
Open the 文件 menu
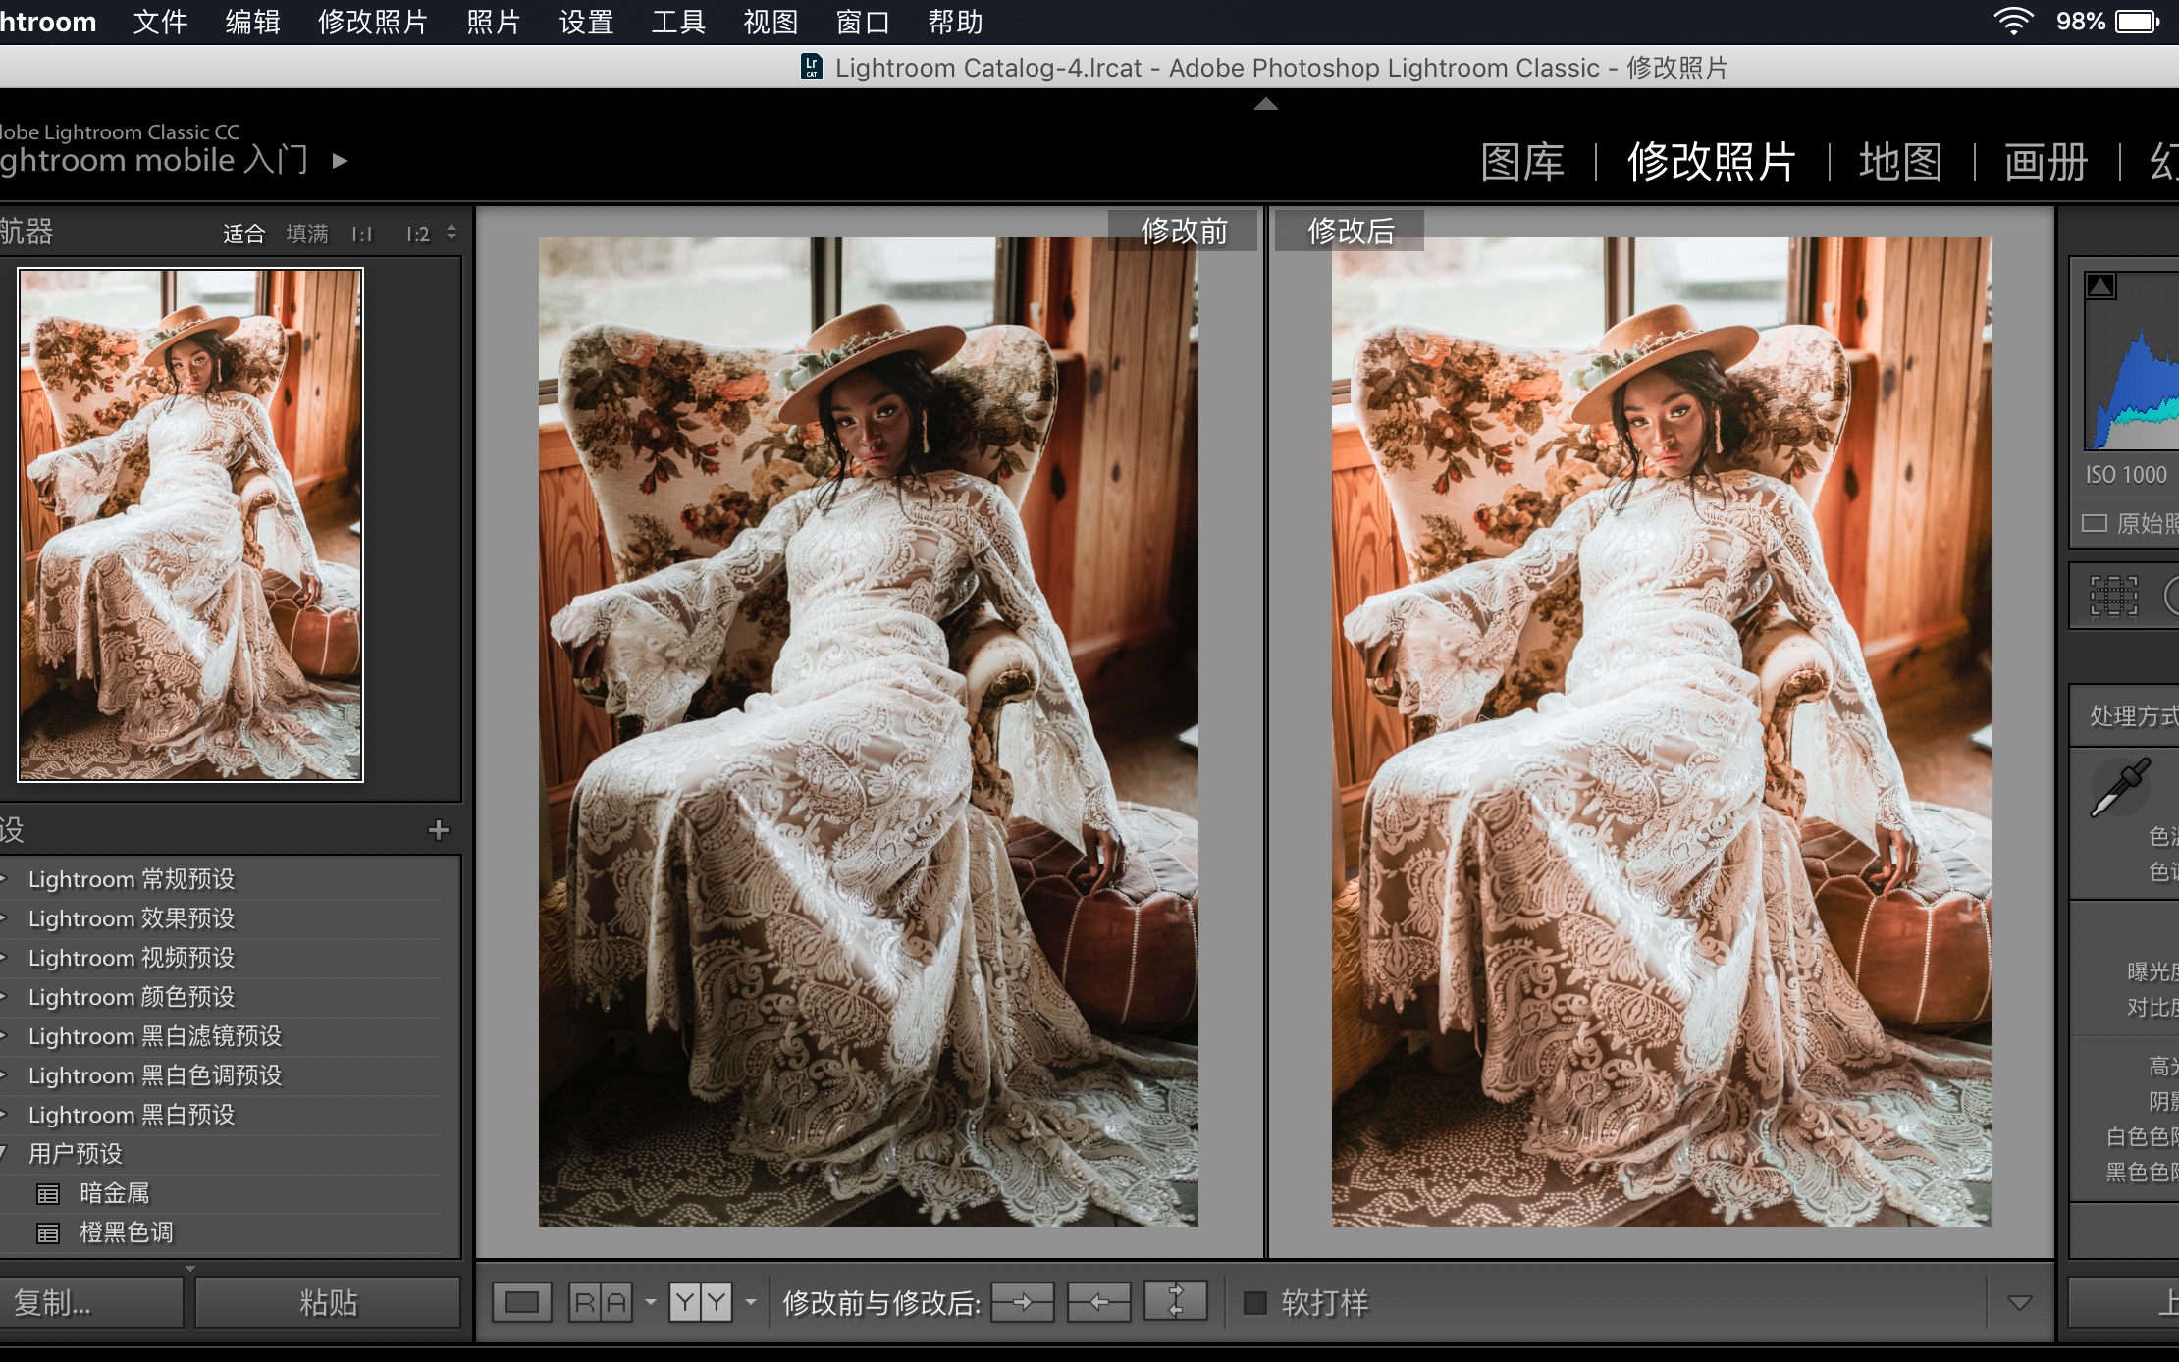click(160, 22)
